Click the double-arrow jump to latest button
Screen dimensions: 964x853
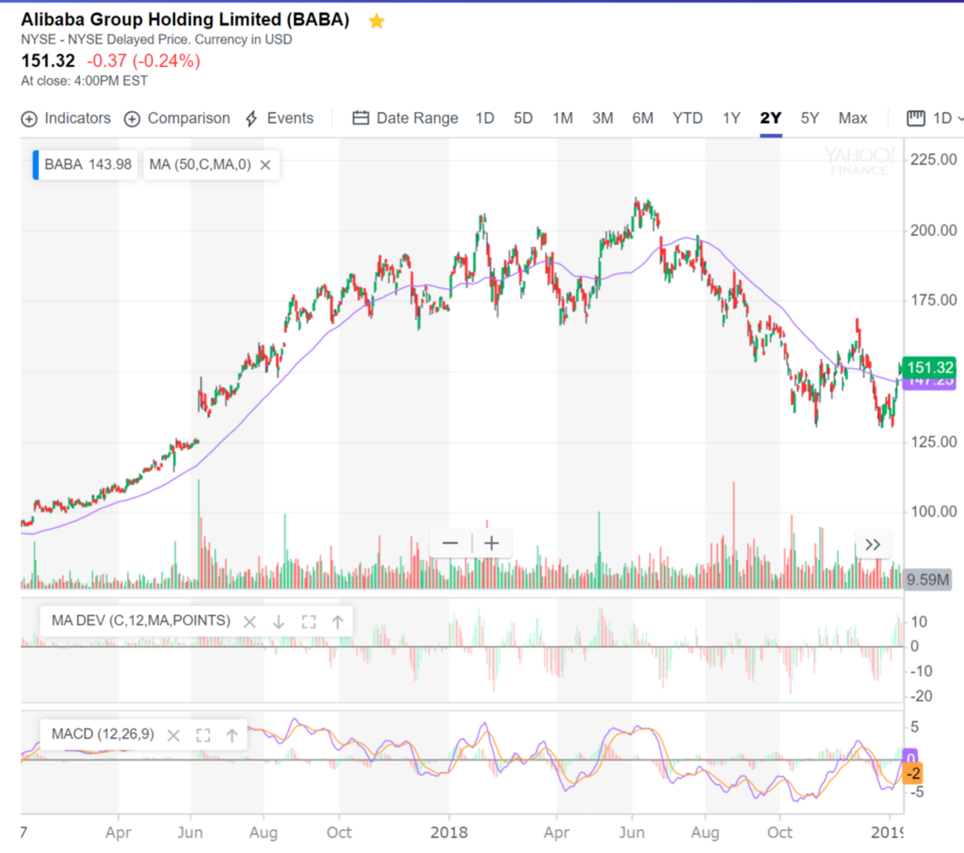[x=873, y=544]
